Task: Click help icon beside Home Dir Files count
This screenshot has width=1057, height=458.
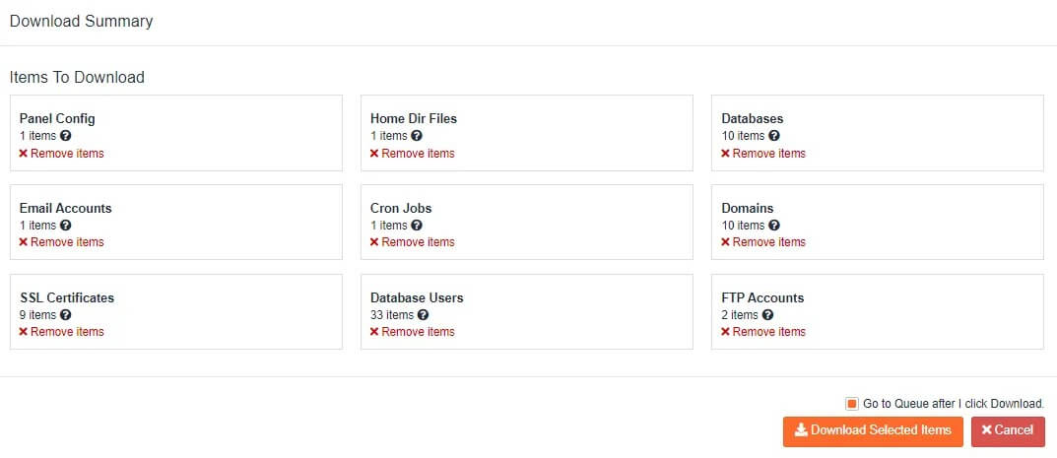Action: [x=417, y=136]
